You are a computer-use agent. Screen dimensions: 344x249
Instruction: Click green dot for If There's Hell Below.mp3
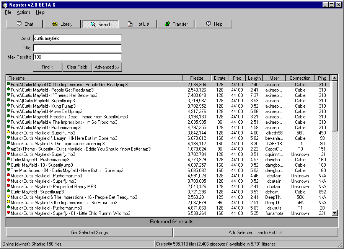(8, 94)
